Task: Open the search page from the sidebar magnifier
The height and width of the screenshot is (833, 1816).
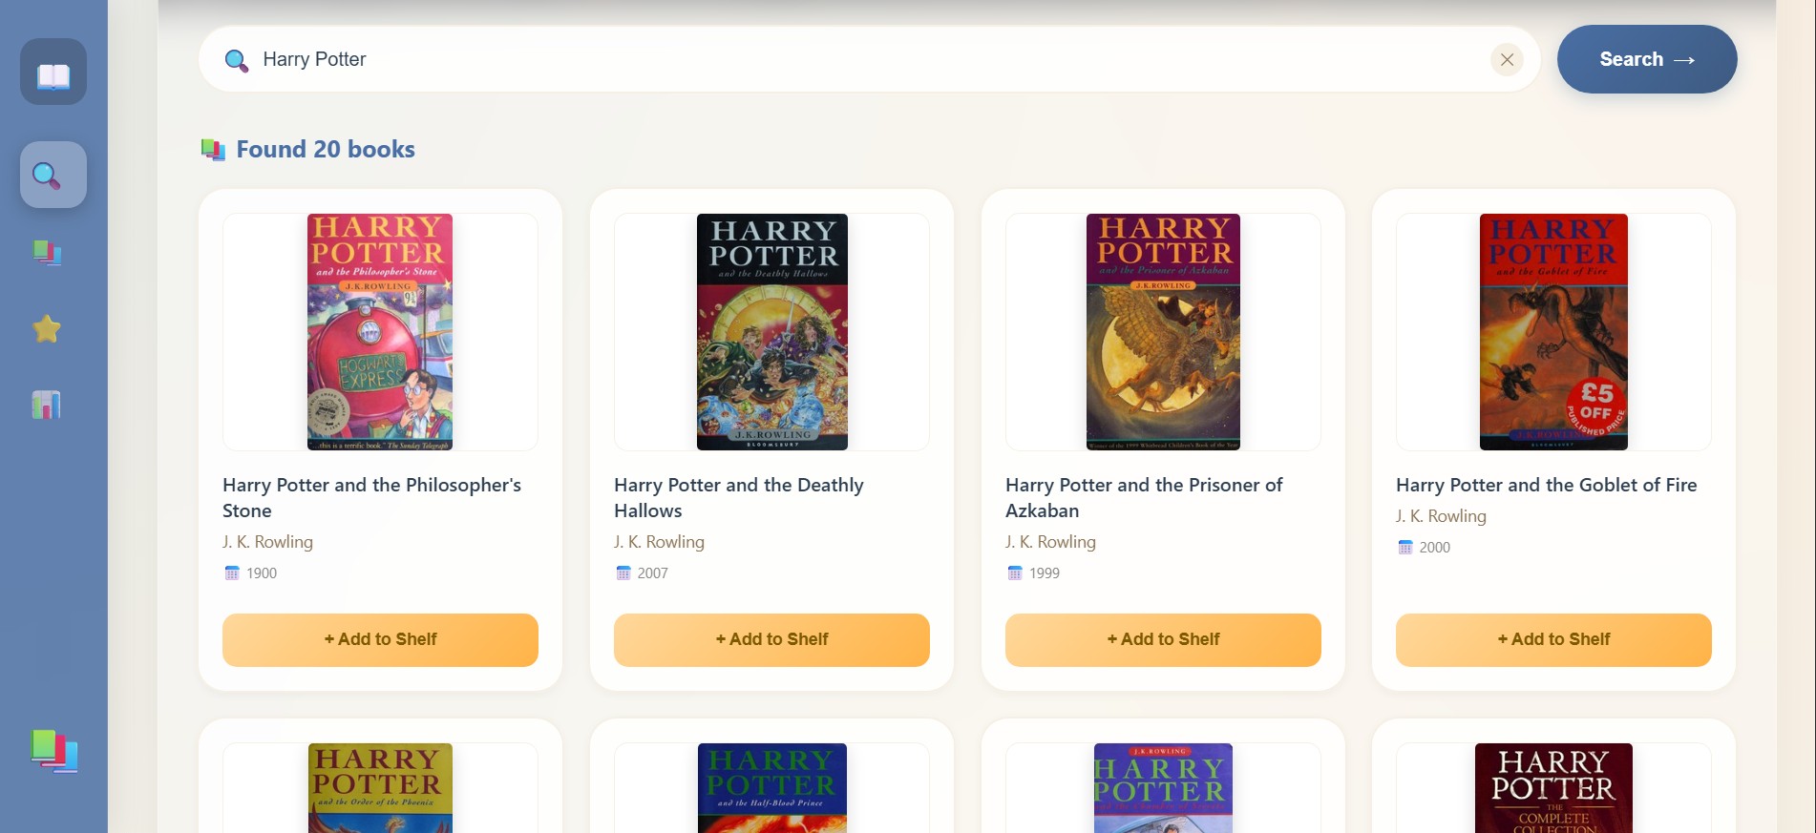Action: coord(53,175)
